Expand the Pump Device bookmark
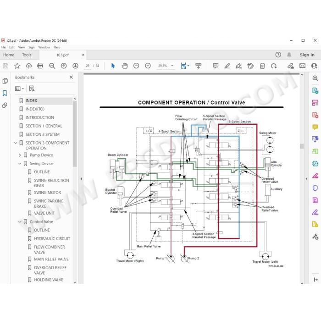This screenshot has height=321, width=321. (20, 155)
